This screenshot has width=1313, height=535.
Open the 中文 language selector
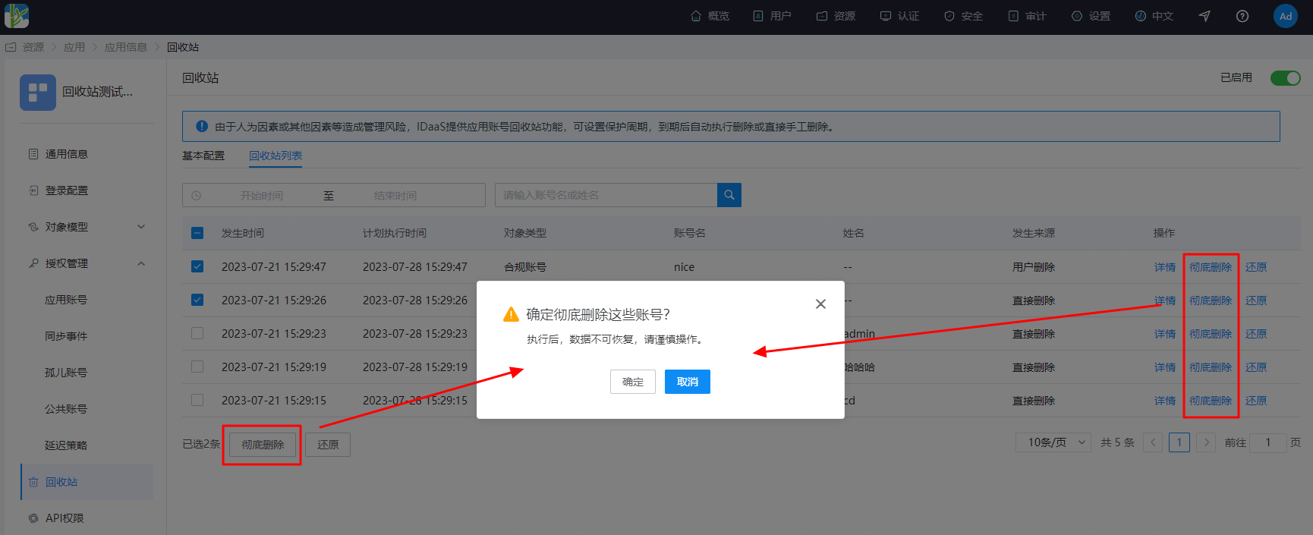point(1154,16)
